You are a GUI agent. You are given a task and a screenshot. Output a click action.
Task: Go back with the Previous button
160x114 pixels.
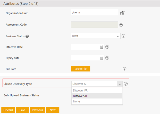click(x=38, y=110)
